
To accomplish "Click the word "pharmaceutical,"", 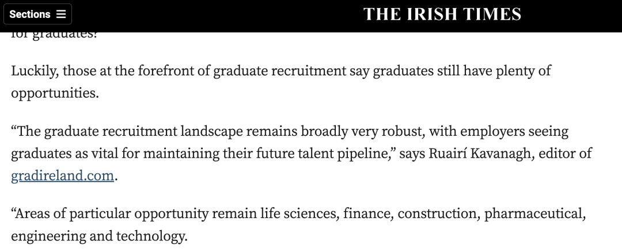I will 534,214.
